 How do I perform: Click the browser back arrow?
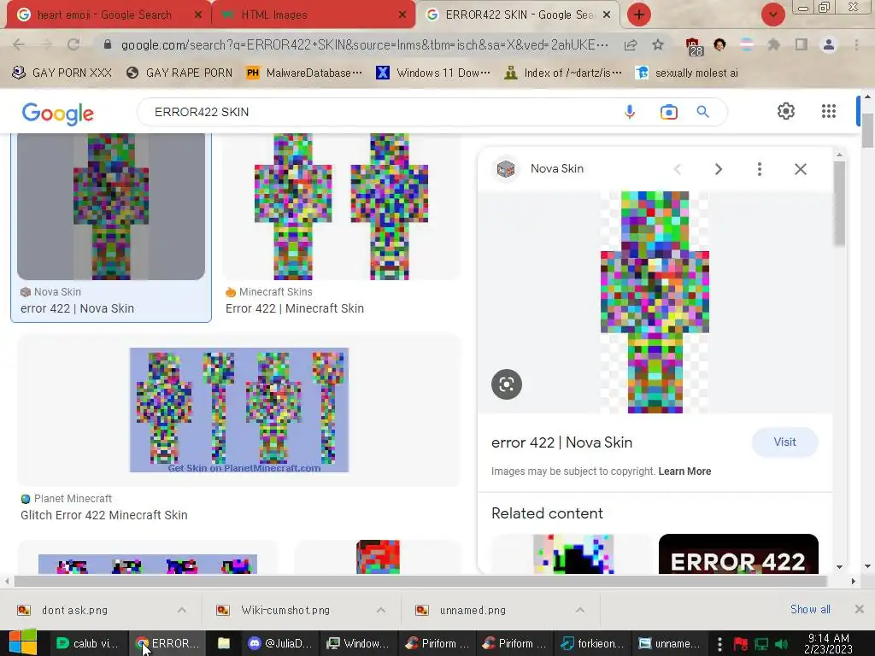(x=19, y=44)
